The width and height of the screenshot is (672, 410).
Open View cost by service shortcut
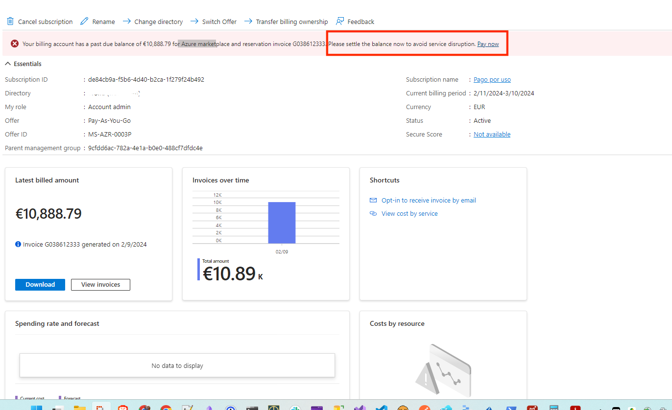[x=409, y=213]
